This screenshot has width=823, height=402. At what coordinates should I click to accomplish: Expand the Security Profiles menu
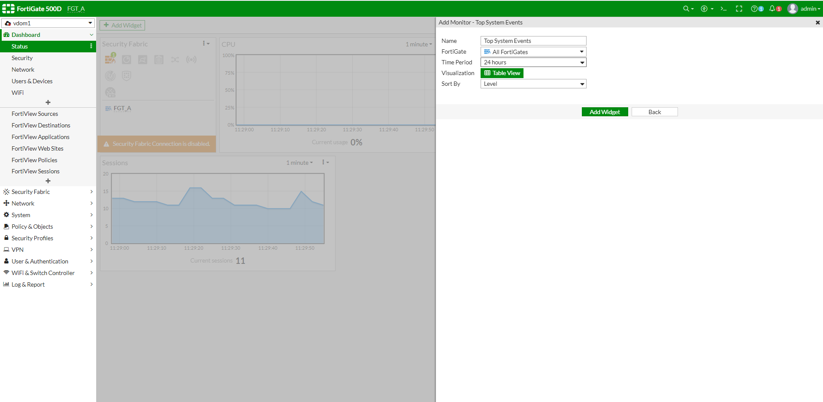pyautogui.click(x=48, y=238)
